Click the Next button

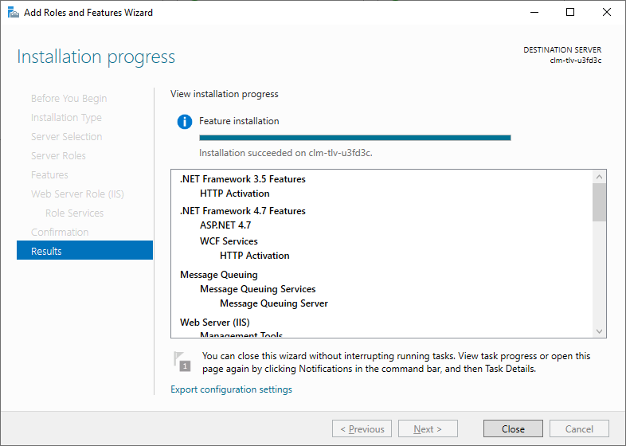click(428, 428)
